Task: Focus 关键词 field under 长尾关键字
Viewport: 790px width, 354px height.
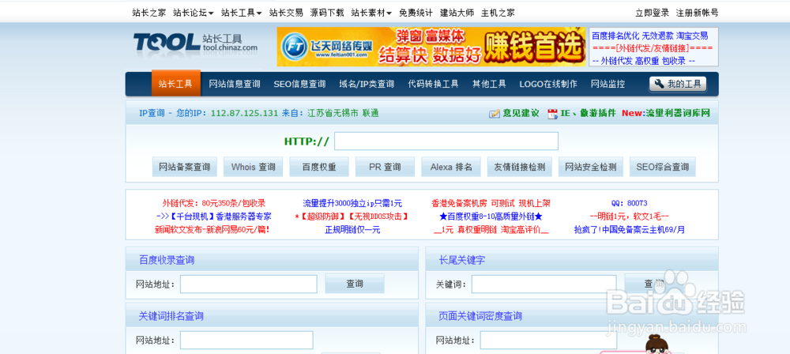Action: 544,284
